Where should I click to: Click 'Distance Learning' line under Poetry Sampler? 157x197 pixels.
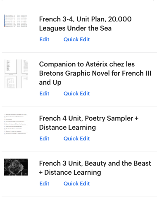[67, 127]
